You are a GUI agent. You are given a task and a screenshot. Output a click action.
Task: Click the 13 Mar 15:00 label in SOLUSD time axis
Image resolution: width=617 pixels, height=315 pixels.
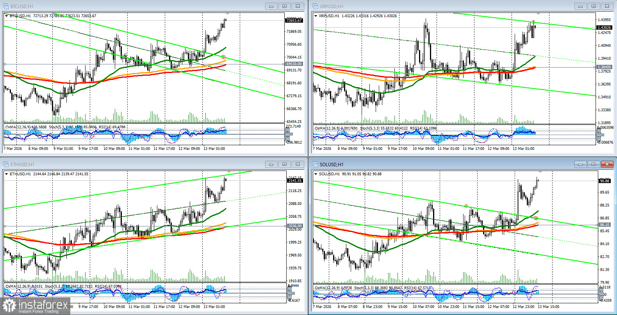548,307
